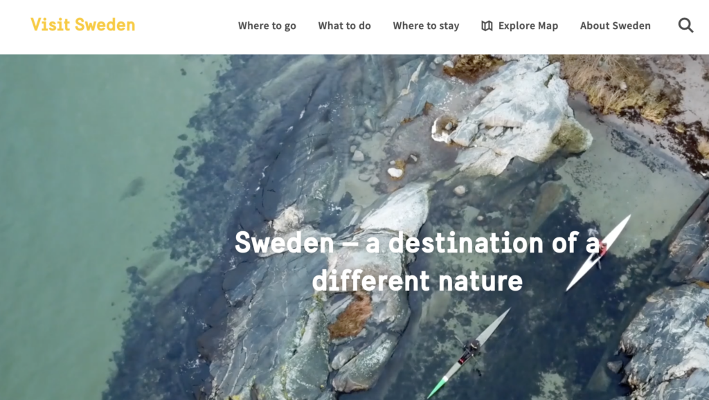This screenshot has height=400, width=709.
Task: Click the dark shadow shape in the turquoise water
Action: (x=132, y=188)
